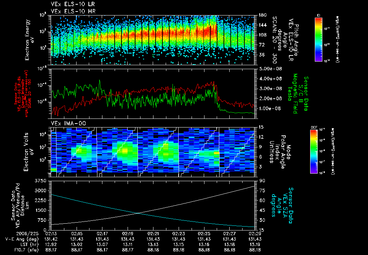Click the altitude tick 3000
This screenshot has width=368, height=255.
click(x=40, y=191)
